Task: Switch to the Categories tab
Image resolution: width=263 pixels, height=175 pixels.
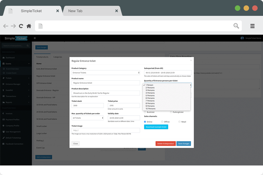Action: pyautogui.click(x=58, y=57)
